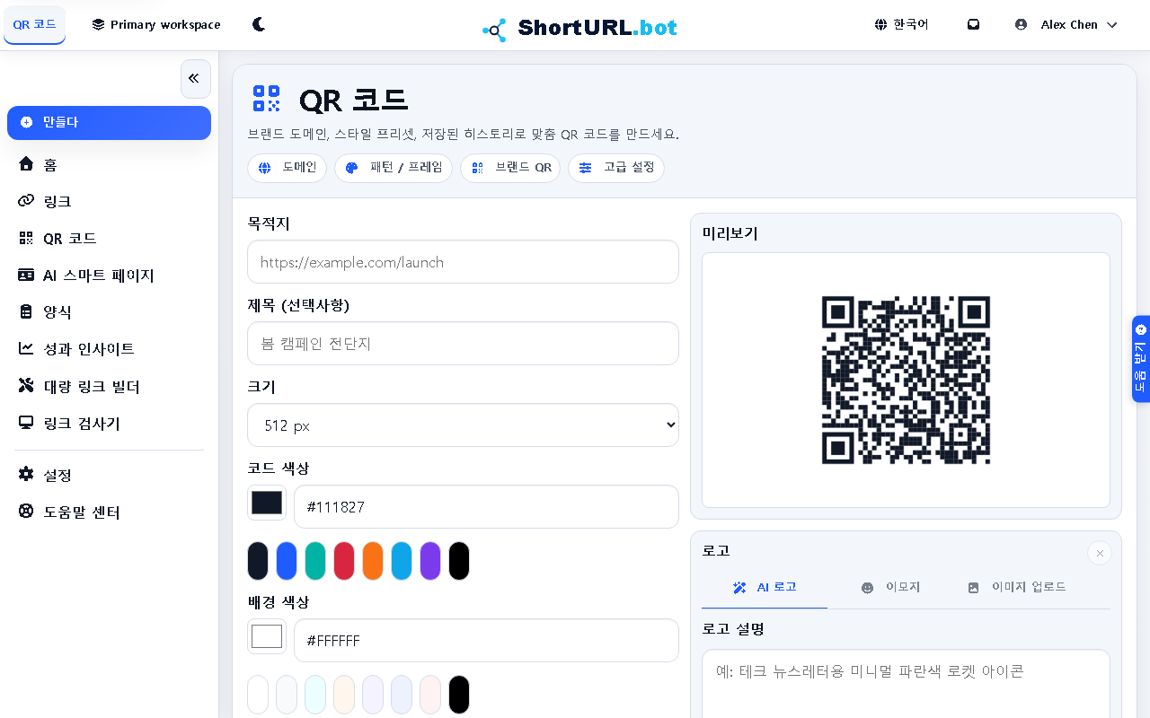Toggle dark mode moon icon
The height and width of the screenshot is (718, 1150).
pos(259,24)
